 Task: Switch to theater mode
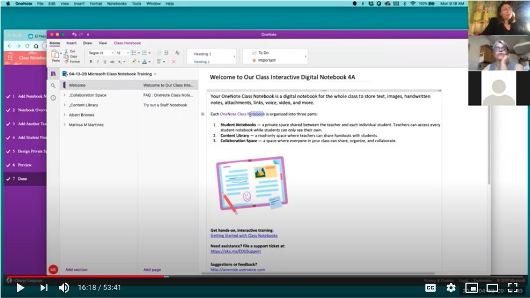coord(492,288)
